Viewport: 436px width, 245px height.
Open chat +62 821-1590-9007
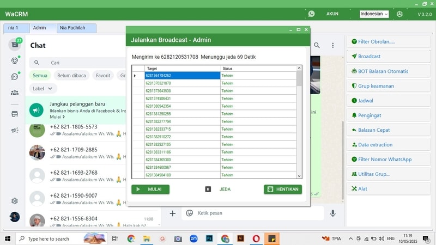click(76, 199)
